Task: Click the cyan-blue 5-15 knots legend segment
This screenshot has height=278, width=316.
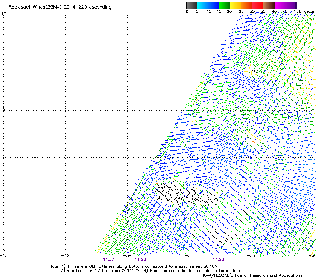Action: tap(208, 5)
